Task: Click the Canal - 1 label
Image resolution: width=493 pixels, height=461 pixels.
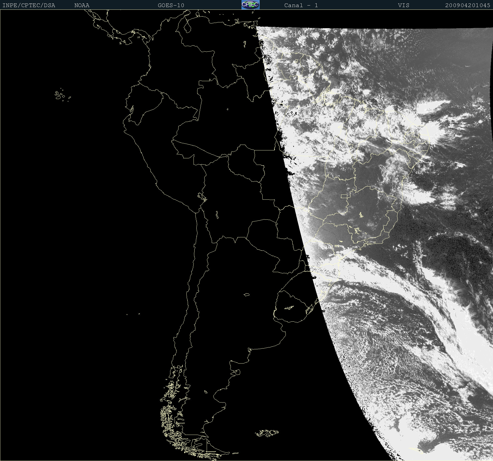Action: pos(301,5)
